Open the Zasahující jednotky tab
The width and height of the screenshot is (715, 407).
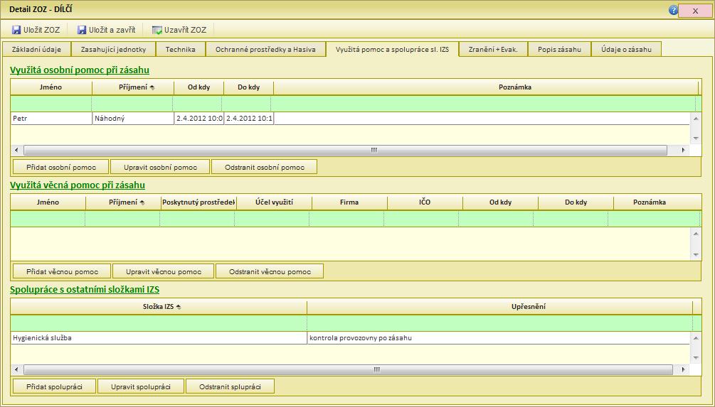(114, 49)
